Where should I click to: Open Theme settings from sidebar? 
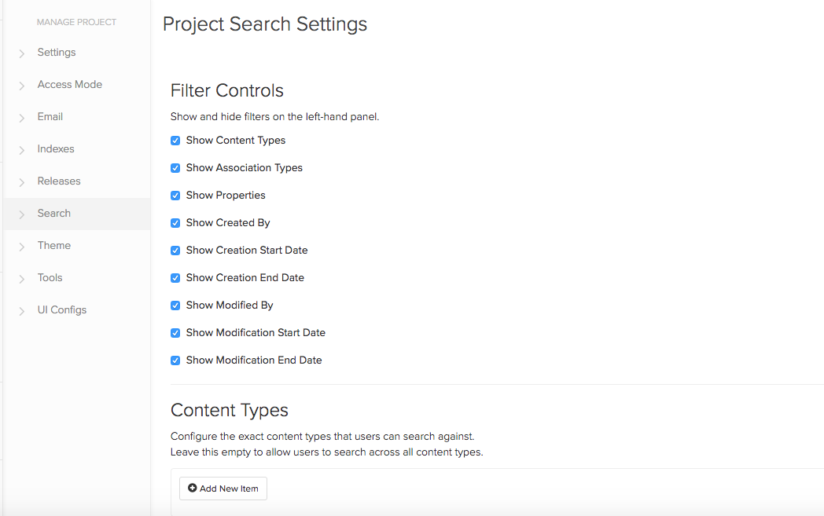pyautogui.click(x=53, y=245)
